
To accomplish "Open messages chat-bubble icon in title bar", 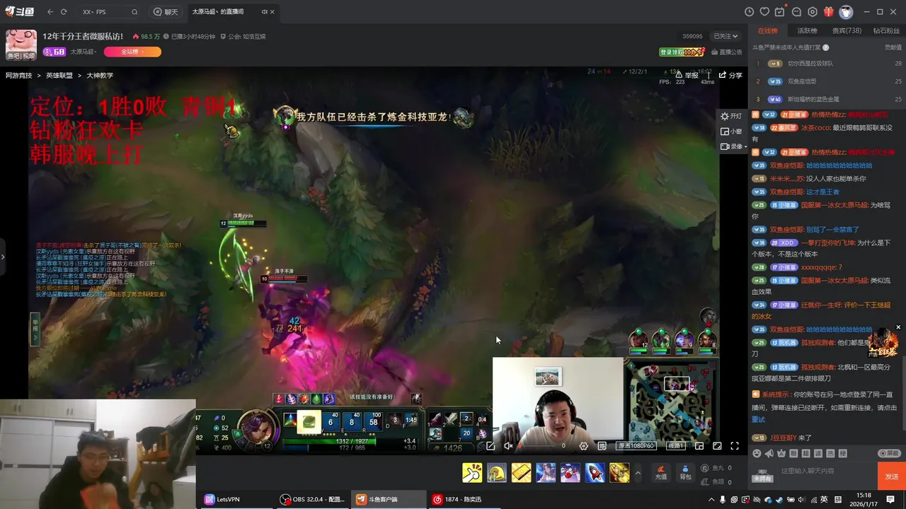I will (796, 12).
